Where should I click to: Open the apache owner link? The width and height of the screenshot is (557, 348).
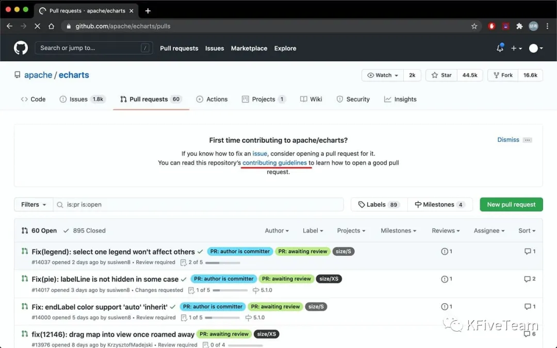coord(38,75)
